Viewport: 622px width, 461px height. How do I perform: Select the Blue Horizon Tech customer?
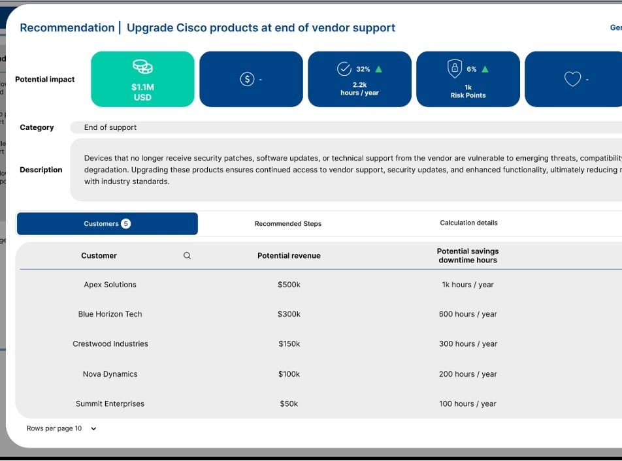(110, 314)
